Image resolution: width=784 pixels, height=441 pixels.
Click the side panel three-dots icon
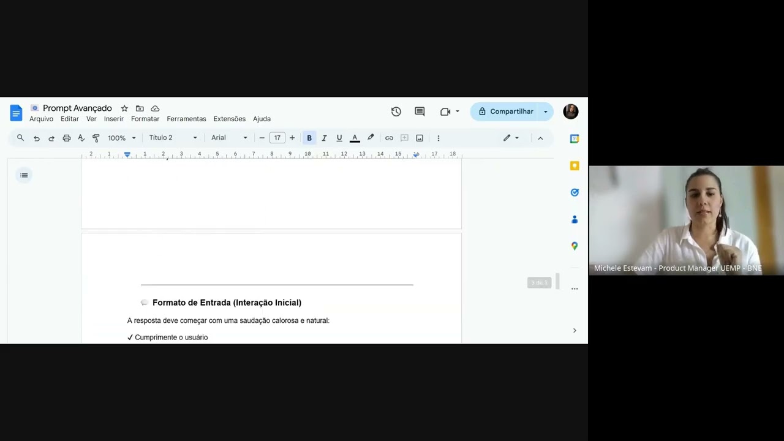[x=575, y=288]
